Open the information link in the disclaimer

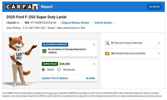[53, 93]
